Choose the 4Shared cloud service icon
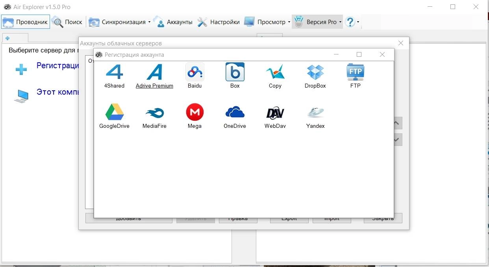Screen dimensions: 489x267 [114, 72]
